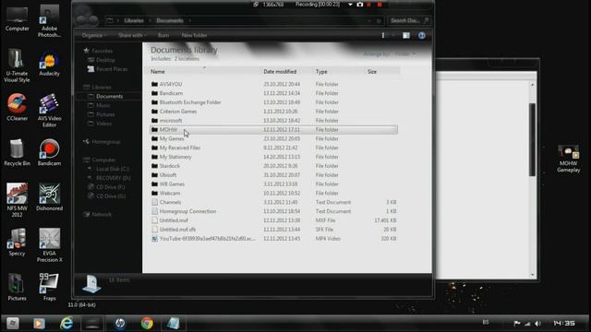Launch the Audacity desktop shortcut

tap(49, 64)
